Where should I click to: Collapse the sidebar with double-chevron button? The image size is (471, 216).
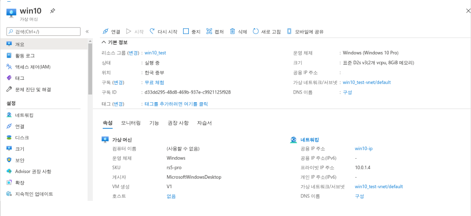(87, 32)
